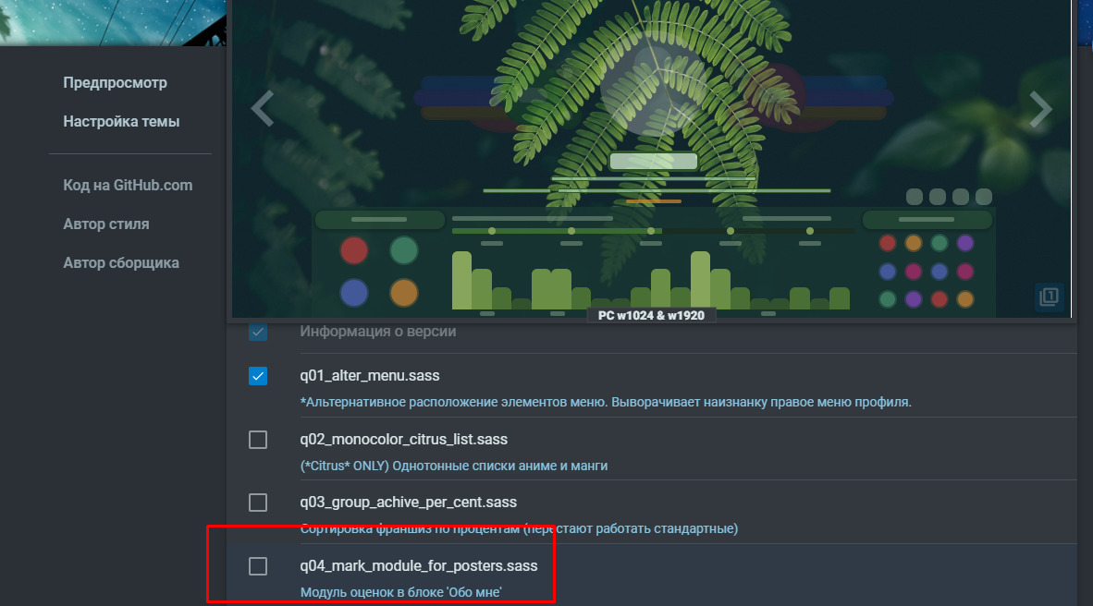Click the q04_mark_module_for_posters.sass title
Viewport: 1093px width, 606px height.
[418, 566]
